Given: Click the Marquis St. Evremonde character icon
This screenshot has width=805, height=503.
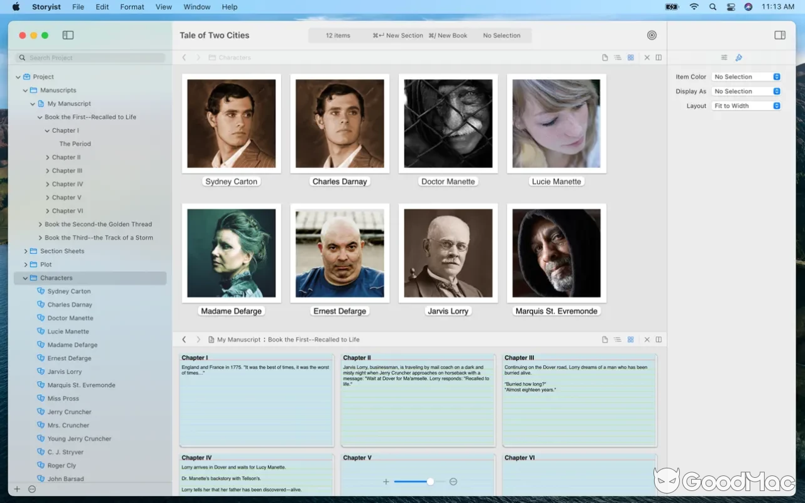Looking at the screenshot, I should (556, 253).
